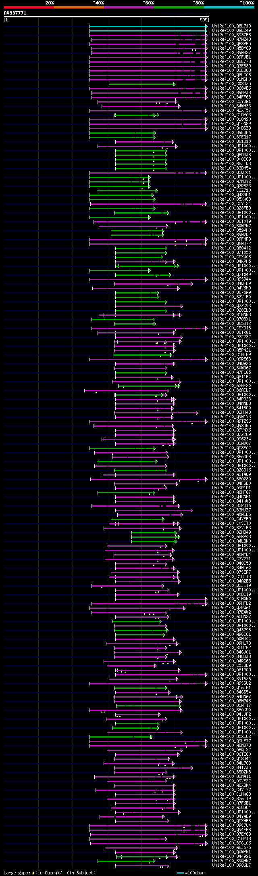Open hit UniRef100_B4WH33

click(x=231, y=106)
